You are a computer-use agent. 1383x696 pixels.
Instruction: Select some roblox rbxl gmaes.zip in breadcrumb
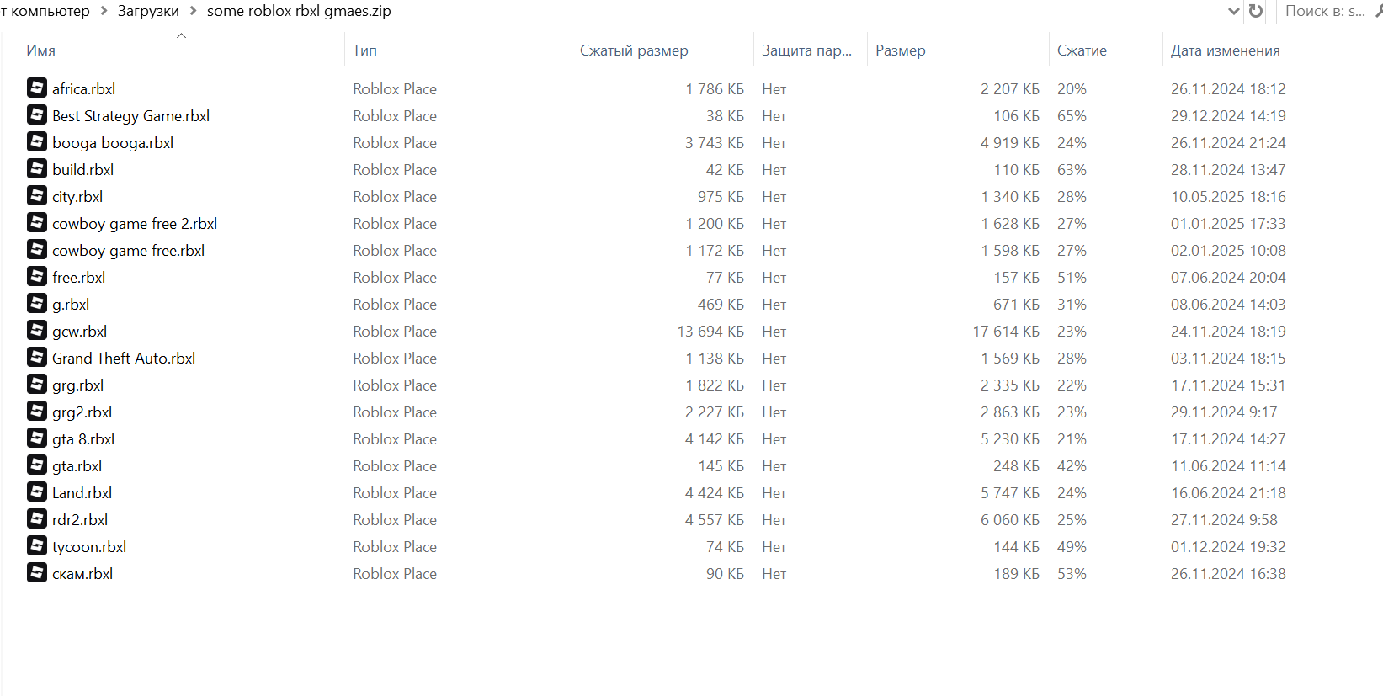click(299, 11)
